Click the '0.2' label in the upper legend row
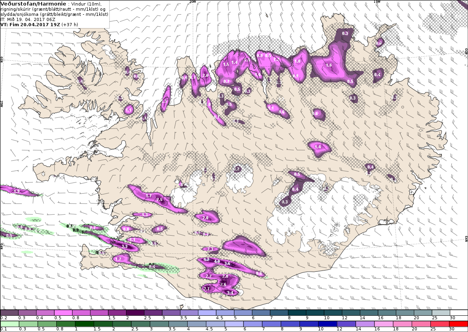Viewport: 468px width, 332px height. [x=4, y=318]
